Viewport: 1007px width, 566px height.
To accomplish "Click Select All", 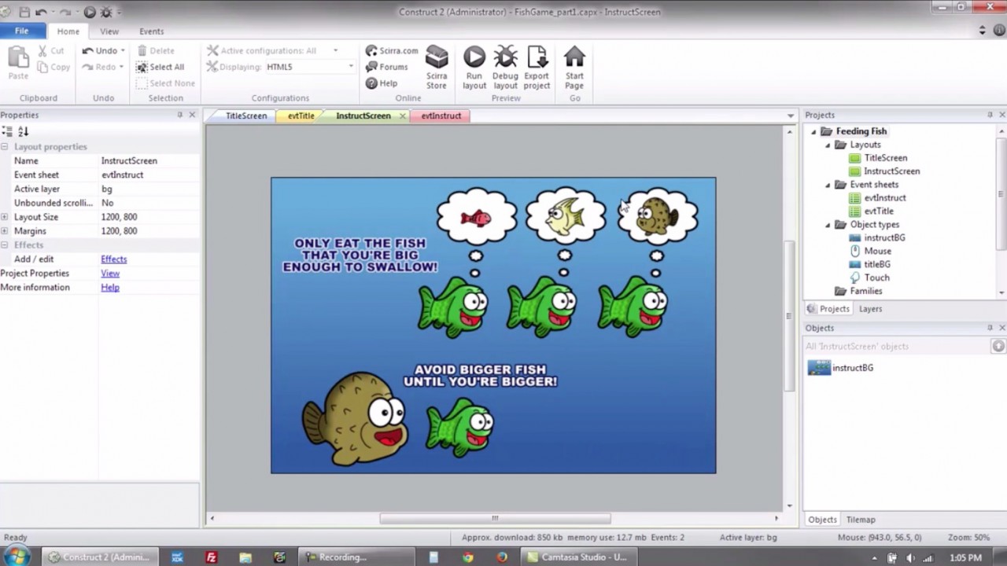I will pyautogui.click(x=160, y=67).
